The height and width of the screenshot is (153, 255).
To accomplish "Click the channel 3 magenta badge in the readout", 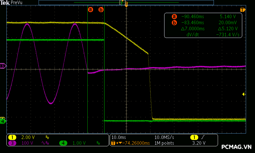I will [x=12, y=143].
